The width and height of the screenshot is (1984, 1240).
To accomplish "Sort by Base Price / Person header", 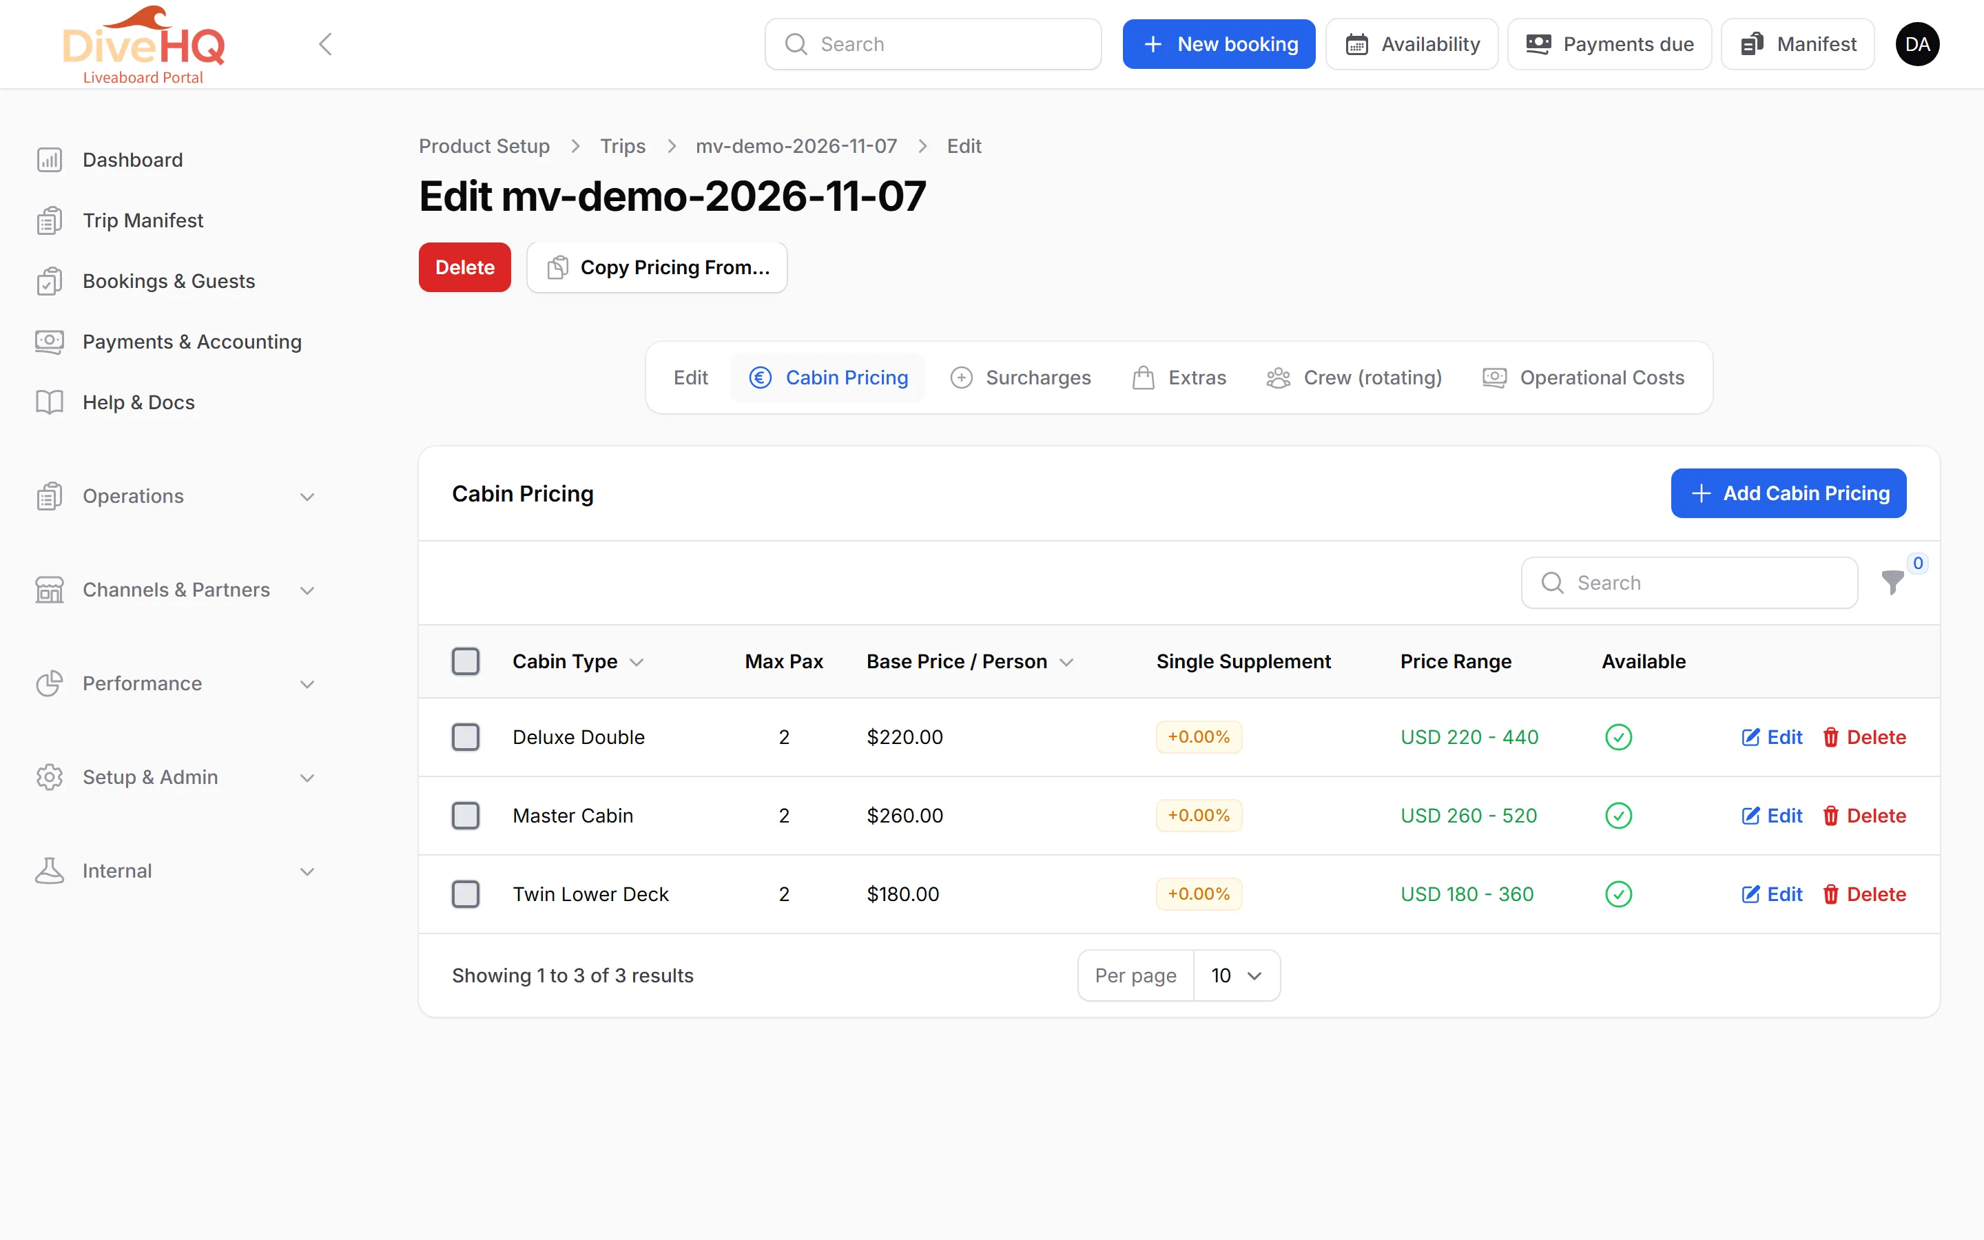I will click(970, 662).
